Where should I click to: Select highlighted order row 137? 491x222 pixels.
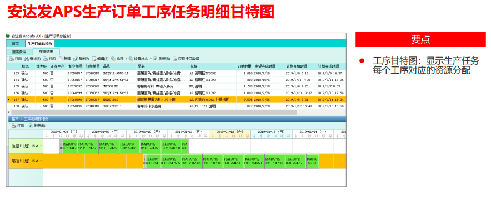coord(176,100)
